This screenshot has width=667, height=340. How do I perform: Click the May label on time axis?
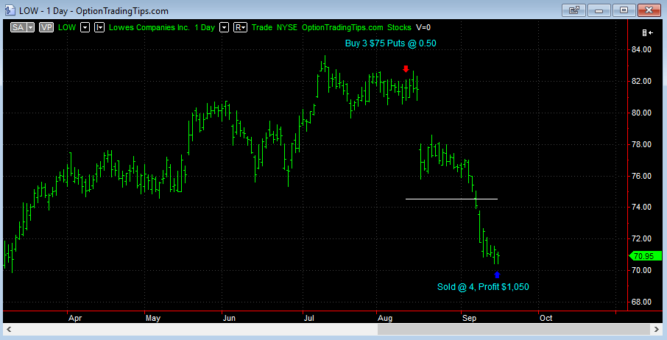(x=153, y=318)
